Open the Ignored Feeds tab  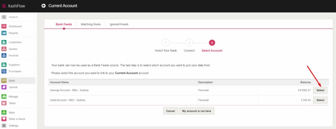(119, 24)
